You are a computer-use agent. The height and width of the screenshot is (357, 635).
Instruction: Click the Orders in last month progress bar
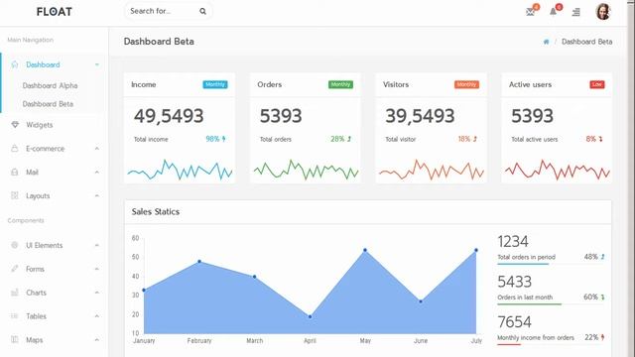[x=551, y=304]
